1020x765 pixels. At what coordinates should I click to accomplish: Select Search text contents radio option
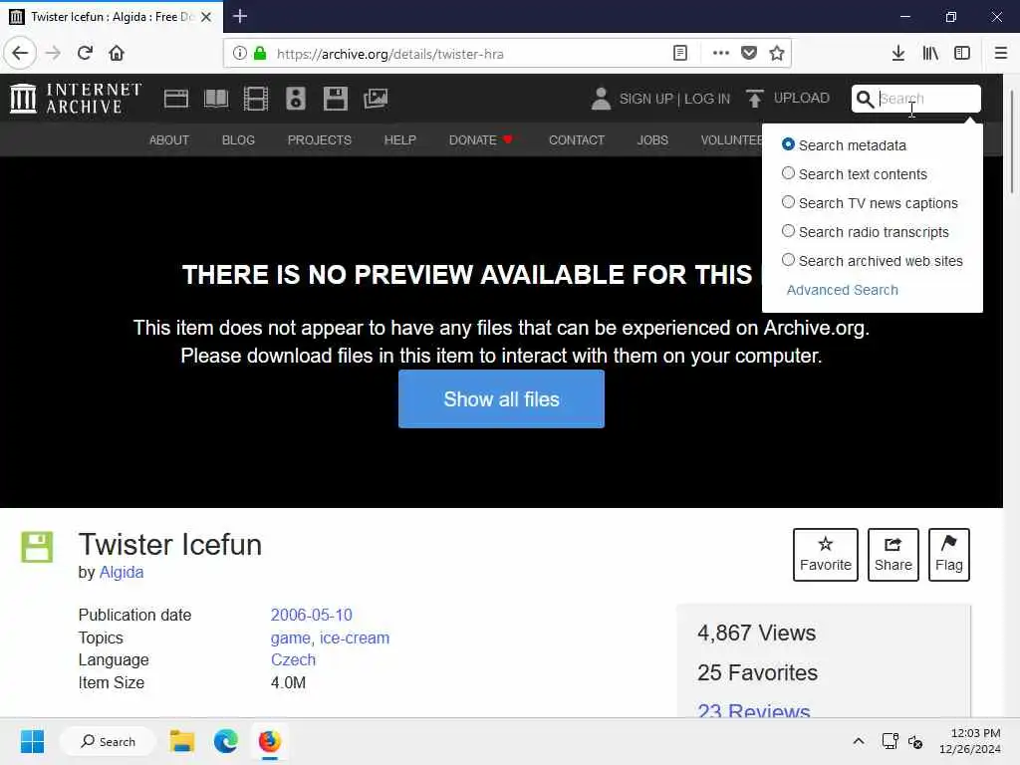point(788,173)
